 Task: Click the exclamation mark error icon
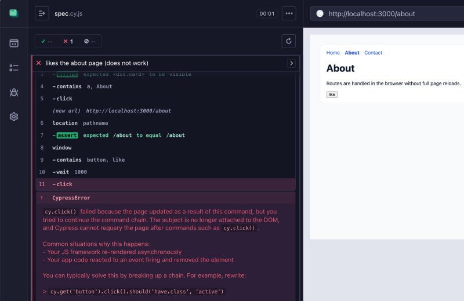pos(42,198)
